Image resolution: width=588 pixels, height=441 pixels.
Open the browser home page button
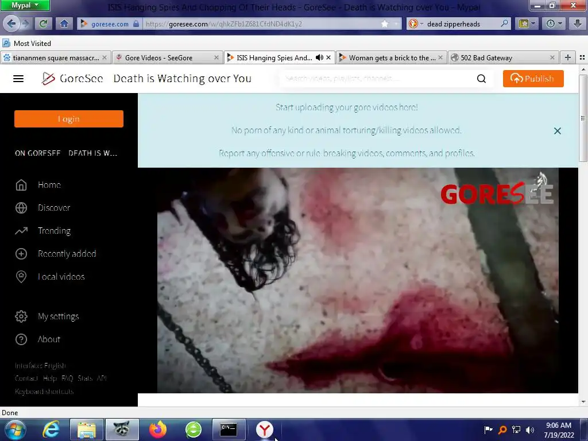click(64, 24)
